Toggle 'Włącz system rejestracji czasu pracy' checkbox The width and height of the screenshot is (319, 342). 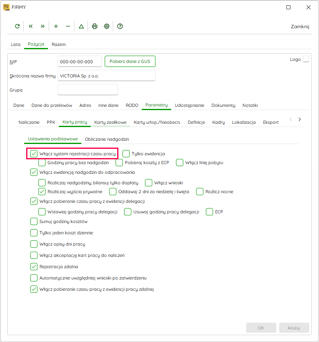[x=34, y=154]
